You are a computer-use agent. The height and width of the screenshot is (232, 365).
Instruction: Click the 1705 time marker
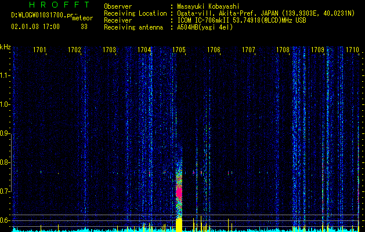(x=179, y=49)
